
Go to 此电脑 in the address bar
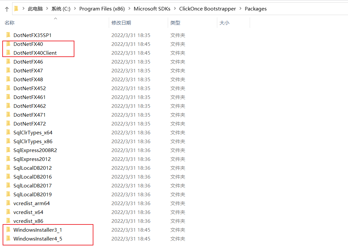[x=35, y=9]
